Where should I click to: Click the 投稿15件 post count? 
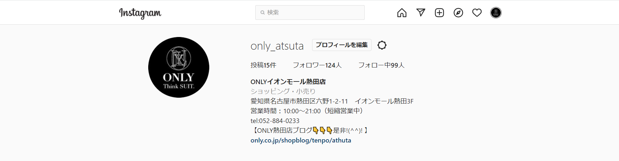263,65
